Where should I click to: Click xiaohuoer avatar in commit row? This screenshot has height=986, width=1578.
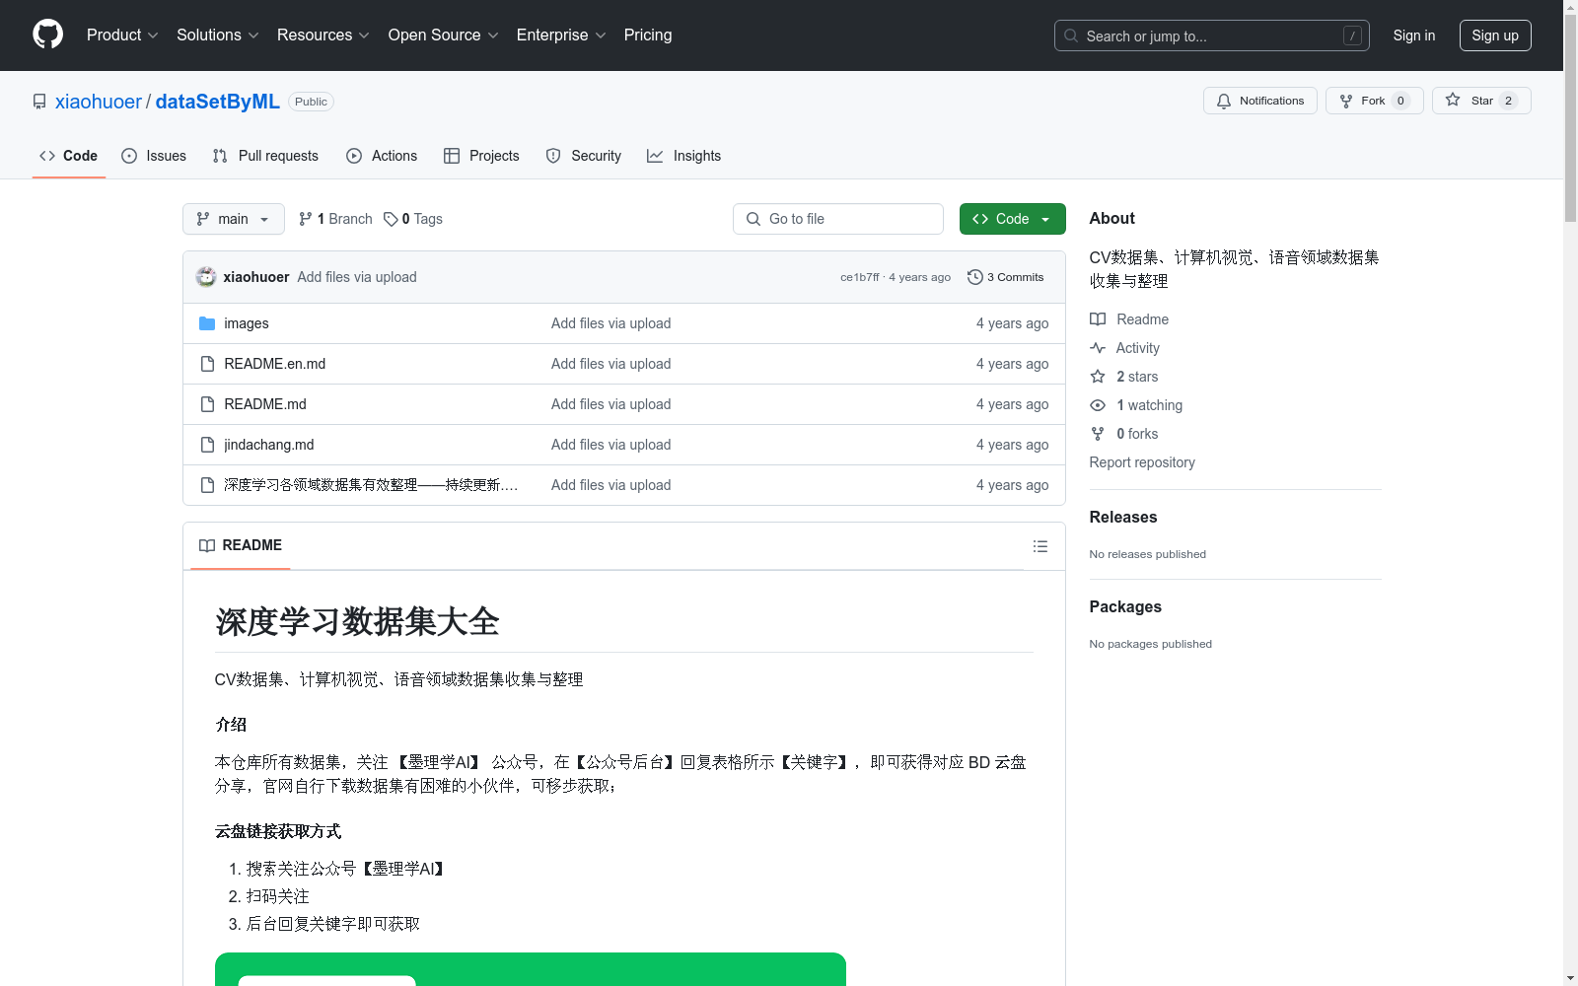[x=206, y=277]
